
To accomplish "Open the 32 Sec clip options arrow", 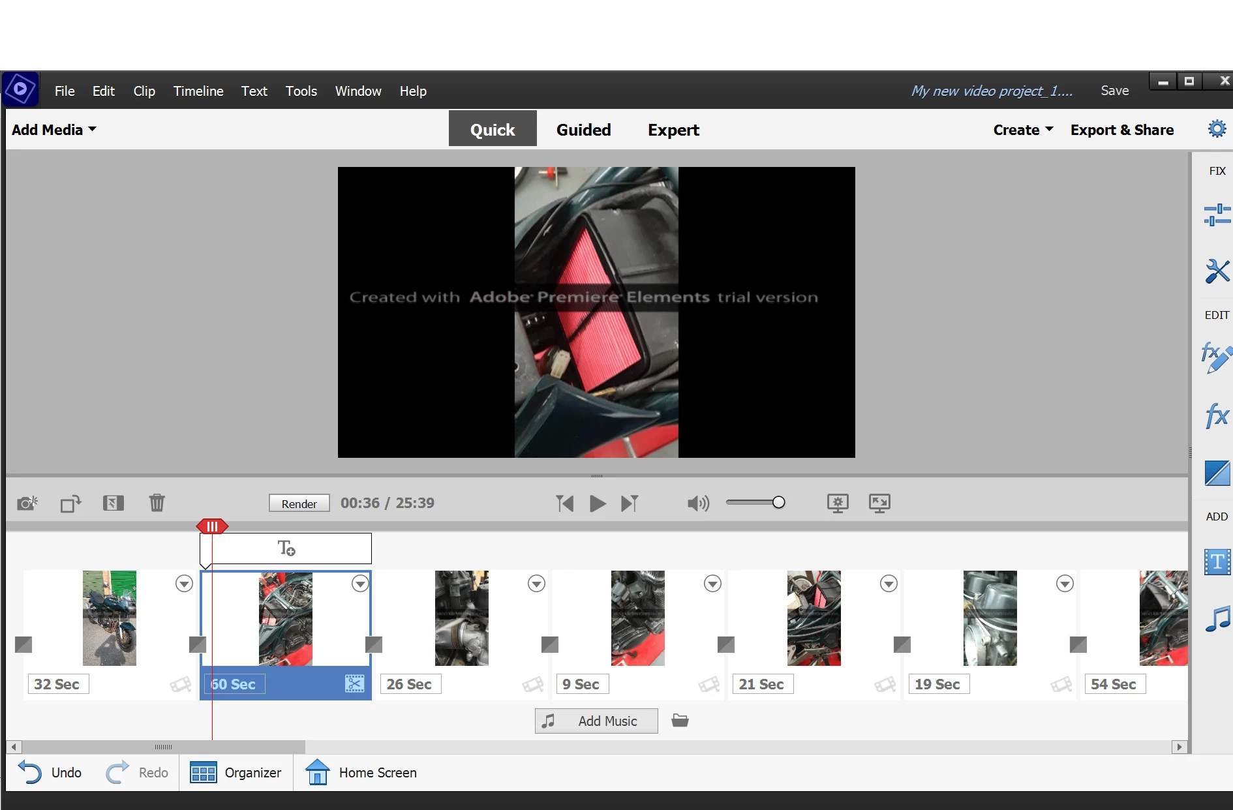I will point(185,584).
